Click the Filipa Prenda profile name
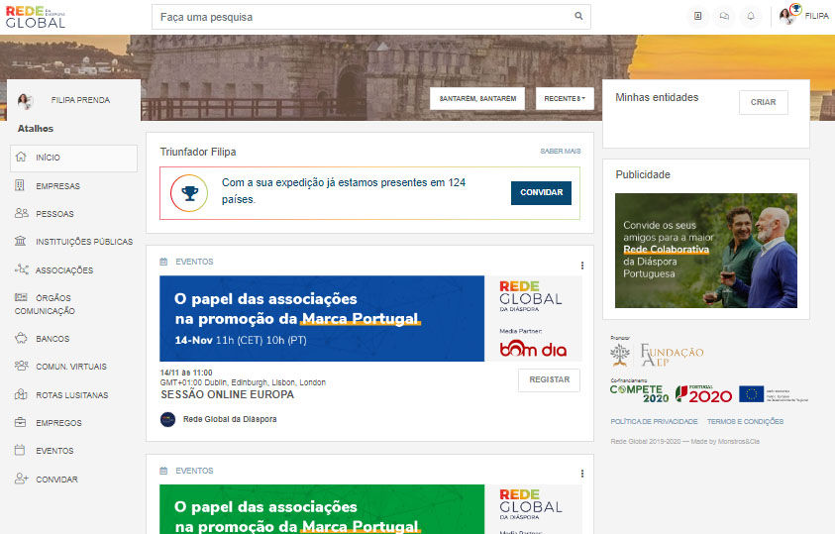The width and height of the screenshot is (835, 534). tap(80, 100)
